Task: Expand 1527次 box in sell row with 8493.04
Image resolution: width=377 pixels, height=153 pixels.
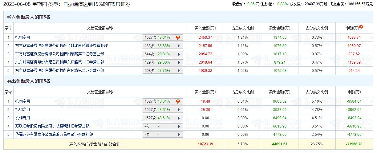Action: [x=163, y=118]
